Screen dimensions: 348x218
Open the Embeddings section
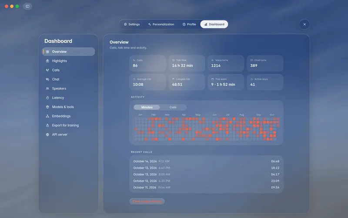click(68, 116)
